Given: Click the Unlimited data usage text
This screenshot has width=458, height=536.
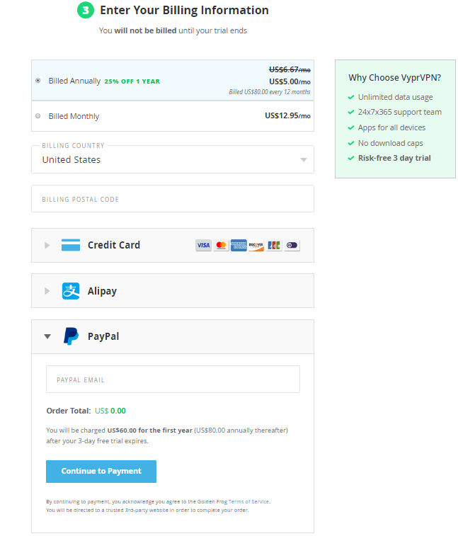Looking at the screenshot, I should tap(396, 98).
